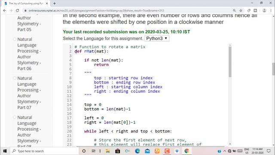Click the last recorded submission message
The width and height of the screenshot is (275, 155).
click(x=126, y=32)
